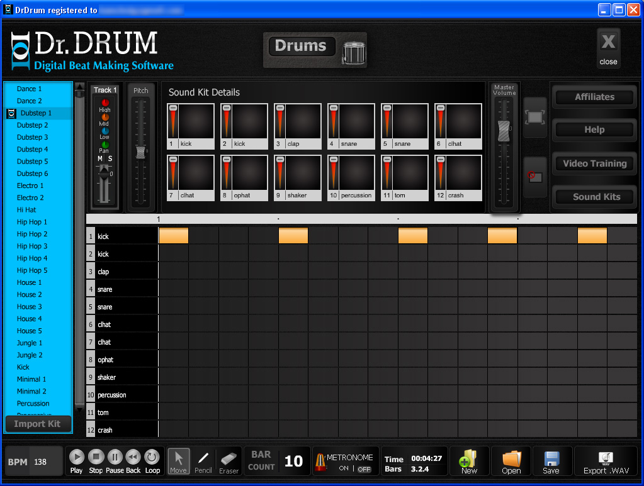
Task: Close Dr. Drum with the X close button
Action: click(x=608, y=48)
